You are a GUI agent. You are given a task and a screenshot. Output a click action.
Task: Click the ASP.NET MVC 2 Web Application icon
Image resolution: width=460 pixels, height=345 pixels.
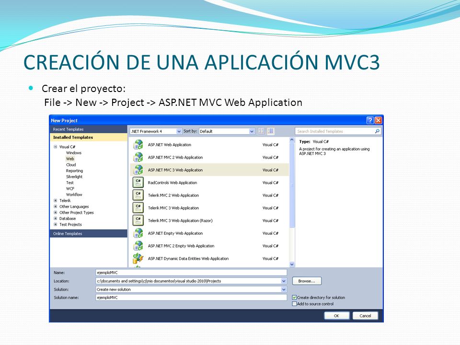pyautogui.click(x=138, y=157)
